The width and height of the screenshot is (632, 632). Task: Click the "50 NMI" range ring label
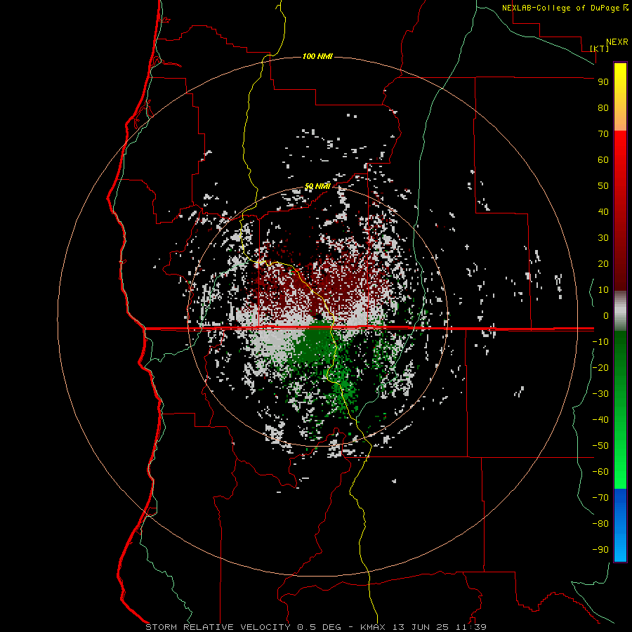pyautogui.click(x=317, y=186)
